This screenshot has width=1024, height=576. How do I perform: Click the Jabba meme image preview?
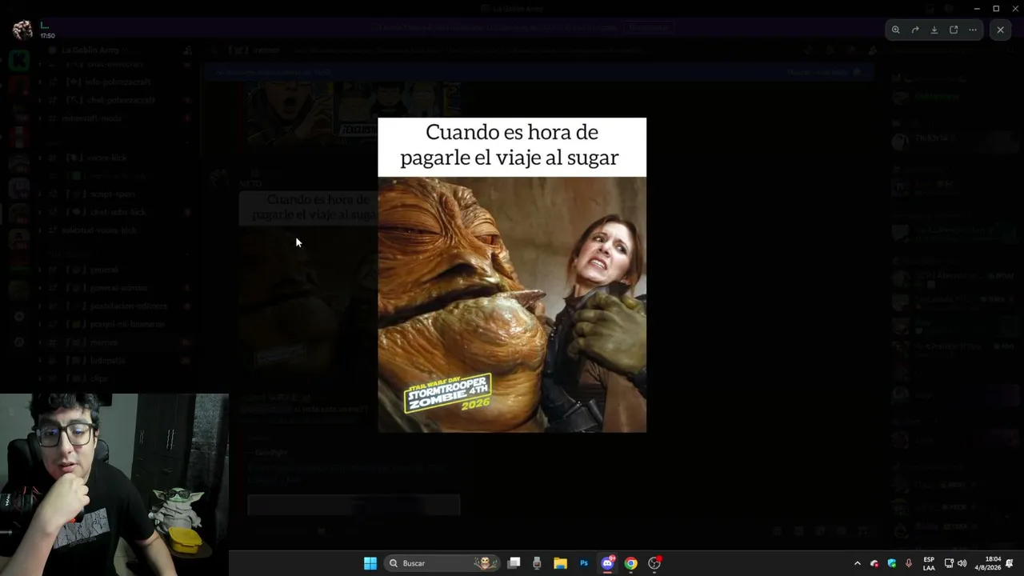(x=512, y=275)
